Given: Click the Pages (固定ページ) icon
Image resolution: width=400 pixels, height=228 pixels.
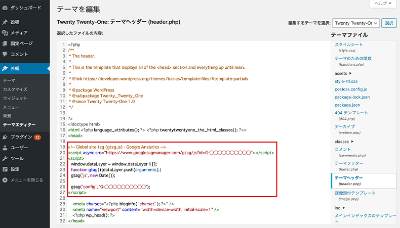Looking at the screenshot, I should [x=5, y=43].
